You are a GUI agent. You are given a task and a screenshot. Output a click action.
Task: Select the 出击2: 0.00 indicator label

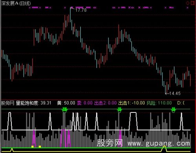(x=105, y=103)
